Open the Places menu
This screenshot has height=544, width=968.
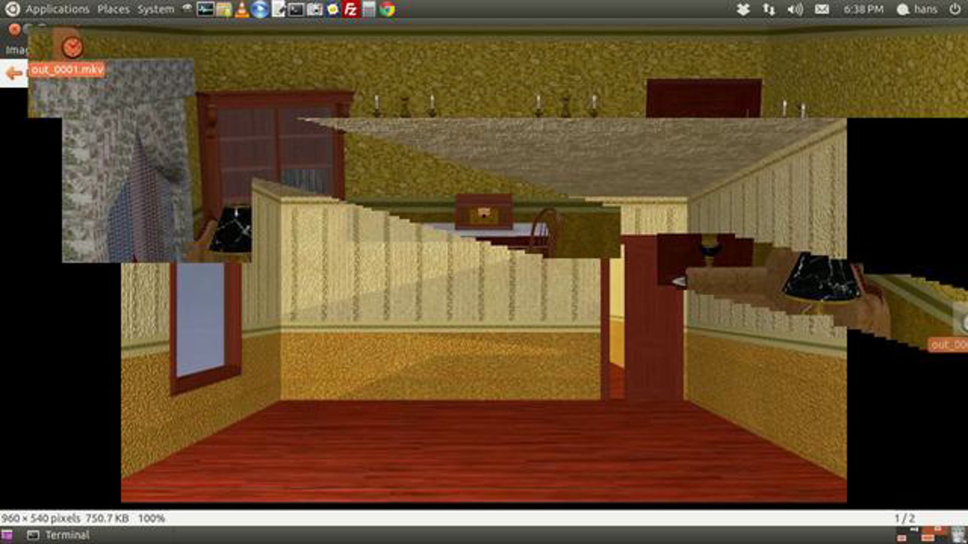(x=113, y=9)
